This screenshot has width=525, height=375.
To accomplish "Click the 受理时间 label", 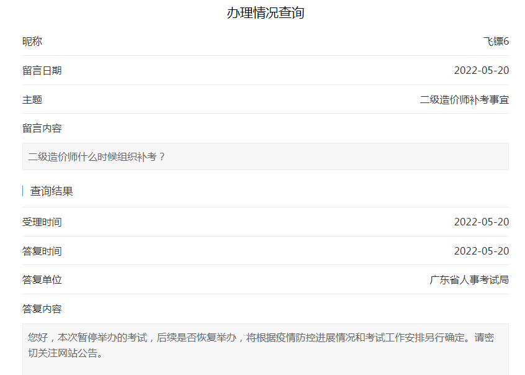I will (42, 222).
